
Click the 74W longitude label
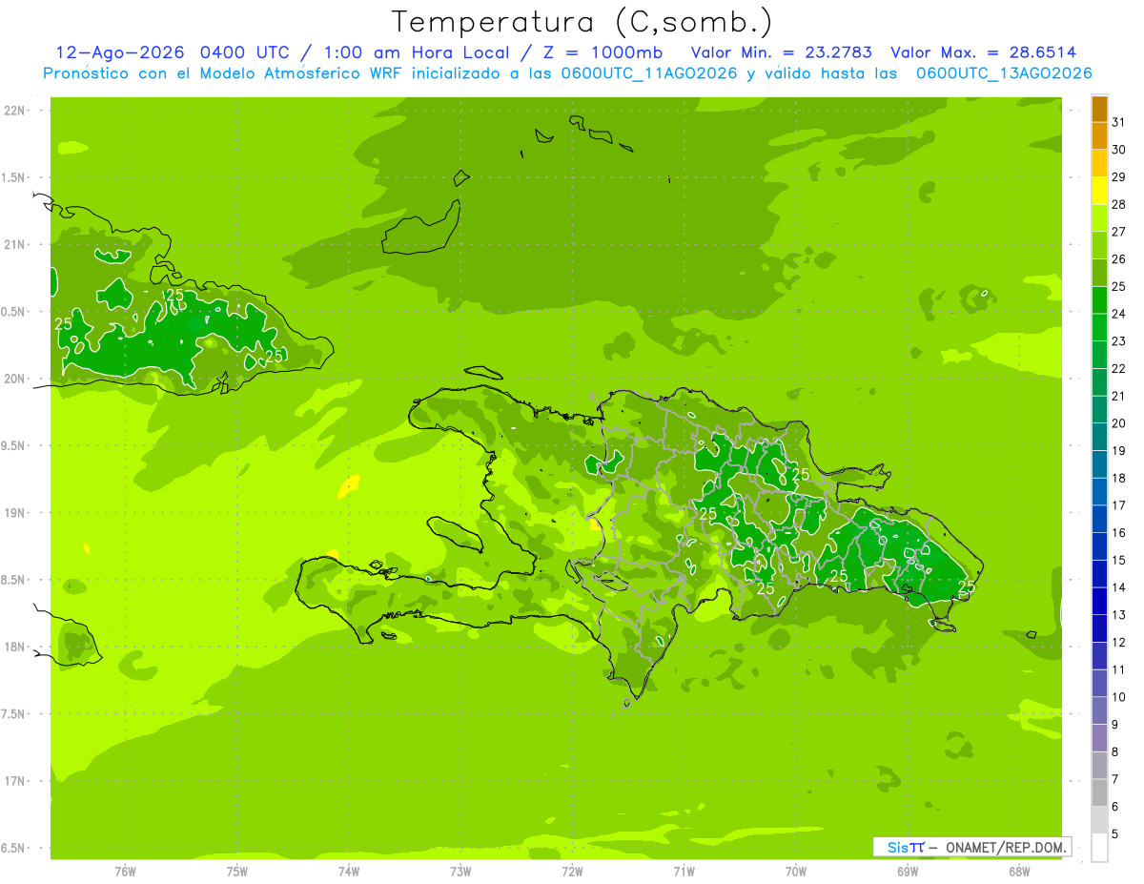tap(349, 872)
